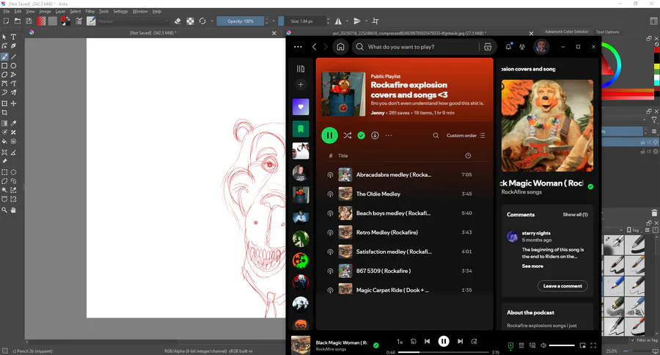This screenshot has width=660, height=355.
Task: Open the Krita Filter menu
Action: coord(90,12)
